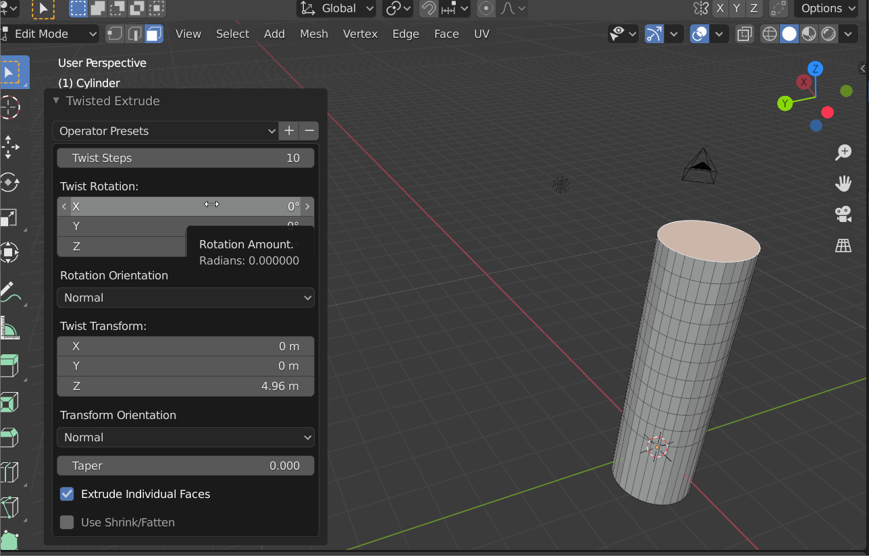869x556 pixels.
Task: Open the Rotation Orientation dropdown
Action: coord(185,297)
